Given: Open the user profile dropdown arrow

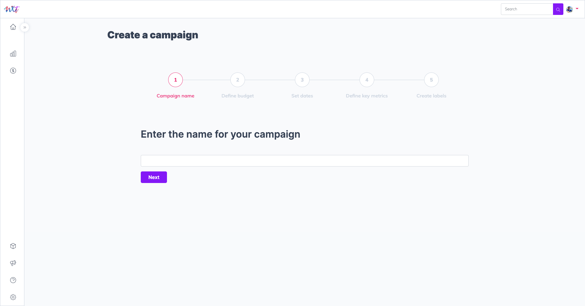Looking at the screenshot, I should (577, 9).
